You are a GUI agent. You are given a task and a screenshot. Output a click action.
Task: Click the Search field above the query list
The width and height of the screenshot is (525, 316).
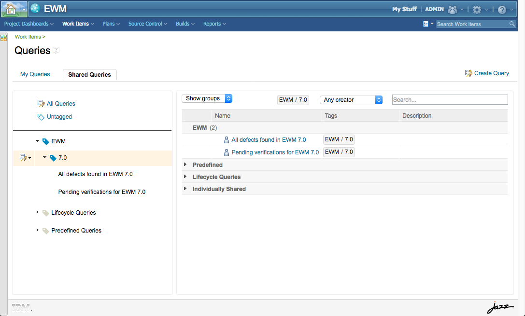coord(449,99)
